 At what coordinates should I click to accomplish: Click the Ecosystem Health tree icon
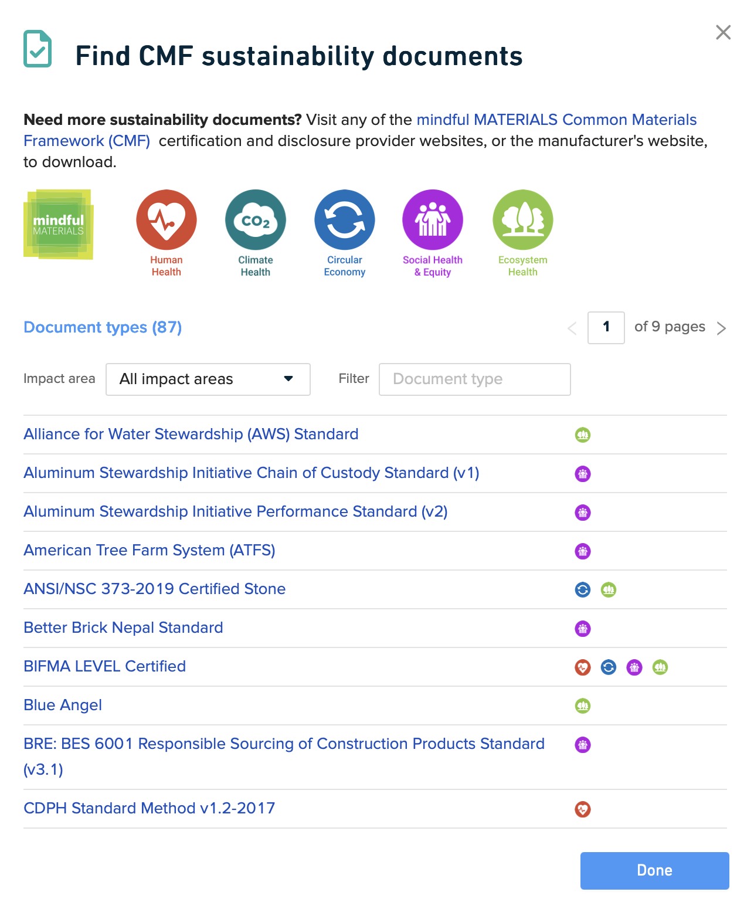(523, 220)
